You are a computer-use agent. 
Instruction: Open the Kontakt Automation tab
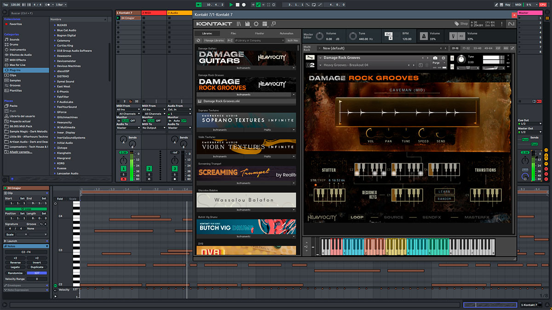[286, 34]
